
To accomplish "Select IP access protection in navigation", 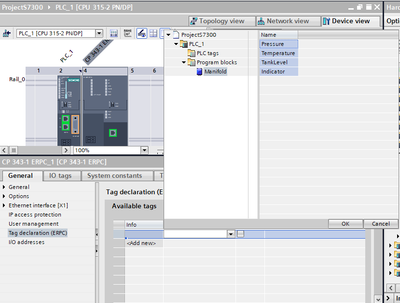I will [35, 215].
